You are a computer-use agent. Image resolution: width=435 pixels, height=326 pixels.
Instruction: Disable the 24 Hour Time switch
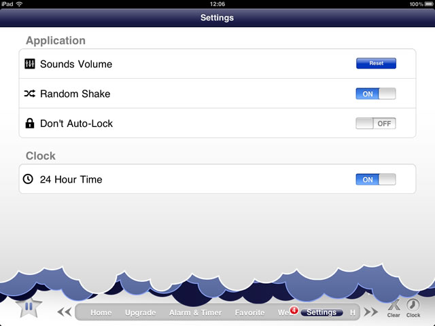point(376,179)
